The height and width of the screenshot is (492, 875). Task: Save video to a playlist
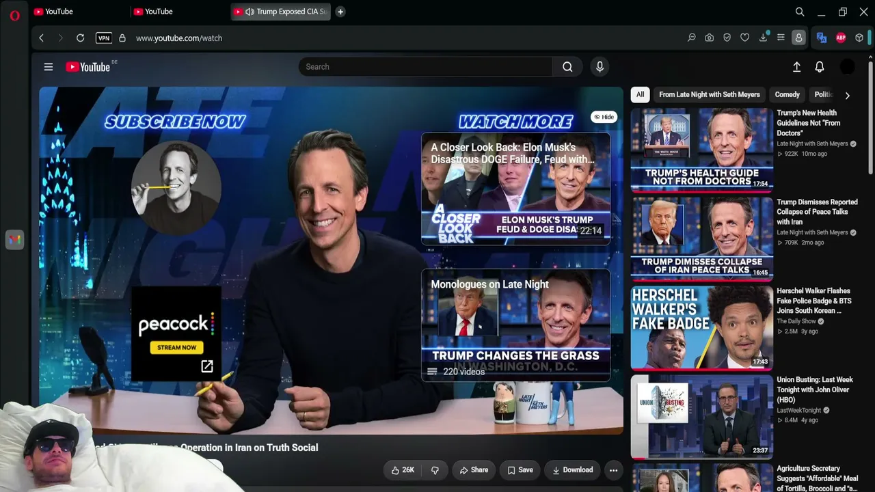point(520,470)
